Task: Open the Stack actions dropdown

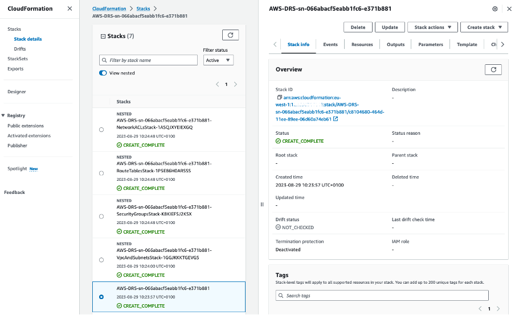Action: (x=432, y=27)
